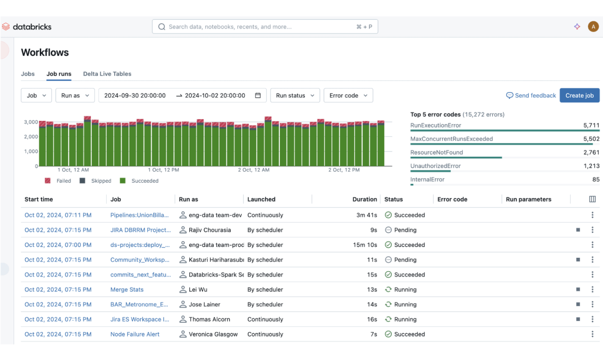
Task: Stop the JIRA DBRRM Project run
Action: click(x=578, y=230)
